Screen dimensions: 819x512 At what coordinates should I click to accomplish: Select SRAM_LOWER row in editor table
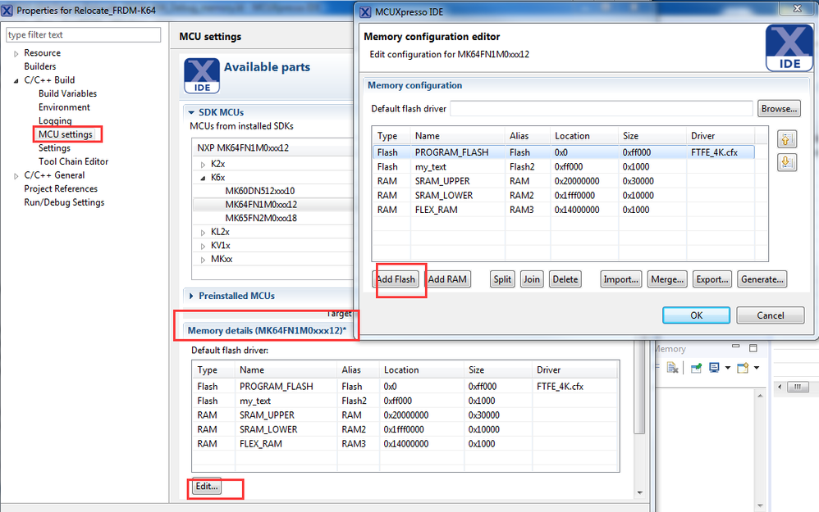[x=563, y=196]
